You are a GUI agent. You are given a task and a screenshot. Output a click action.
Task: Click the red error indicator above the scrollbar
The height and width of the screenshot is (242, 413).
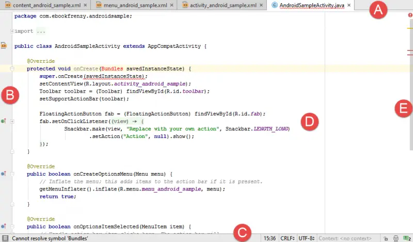pyautogui.click(x=409, y=15)
